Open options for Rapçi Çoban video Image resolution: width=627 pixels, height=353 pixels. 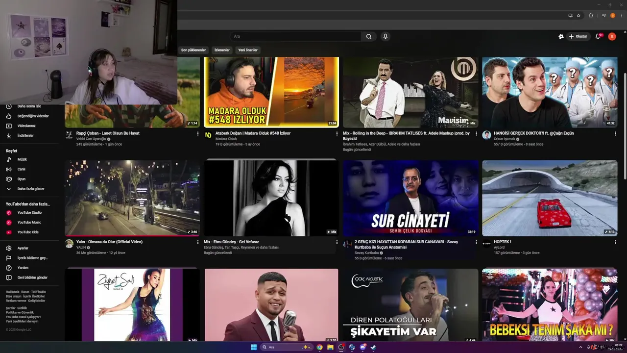(x=198, y=133)
